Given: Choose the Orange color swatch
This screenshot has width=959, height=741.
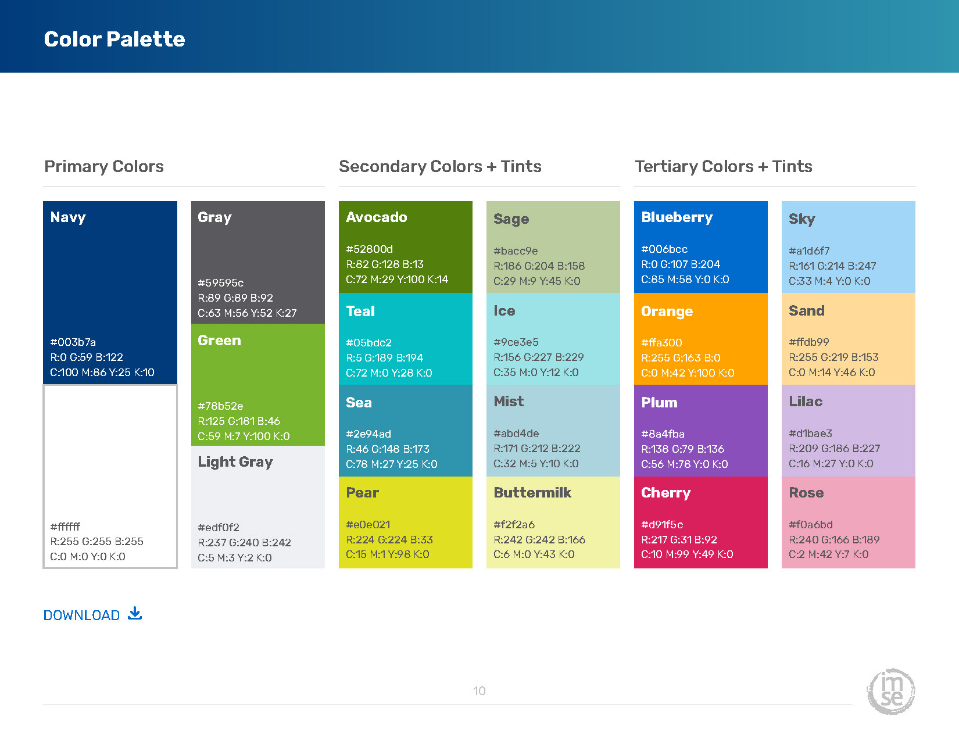Looking at the screenshot, I should point(700,338).
